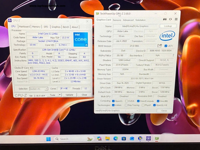200x150 pixels.
Task: Open File Explorer from the taskbar
Action: (107, 139)
